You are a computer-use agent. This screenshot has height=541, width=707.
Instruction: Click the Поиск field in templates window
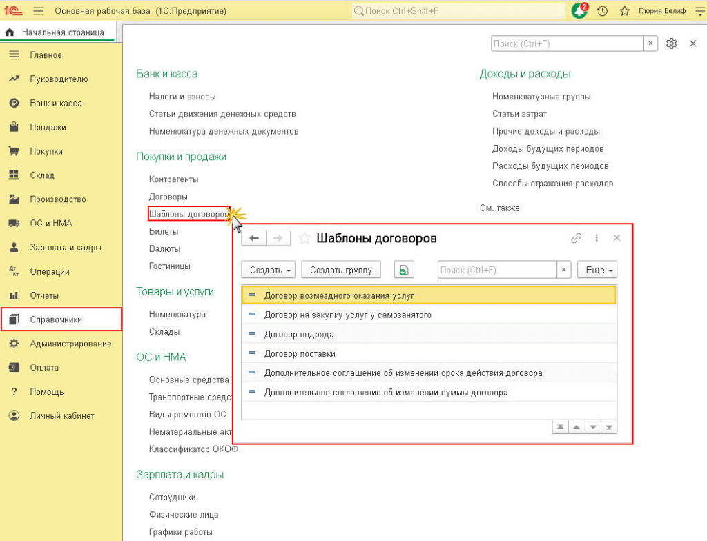click(x=497, y=270)
